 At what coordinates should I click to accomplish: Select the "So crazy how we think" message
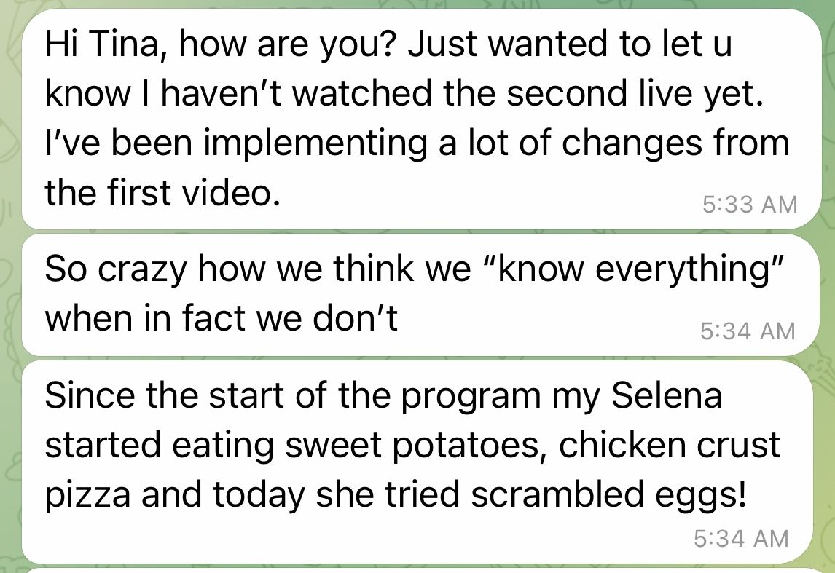pos(408,294)
